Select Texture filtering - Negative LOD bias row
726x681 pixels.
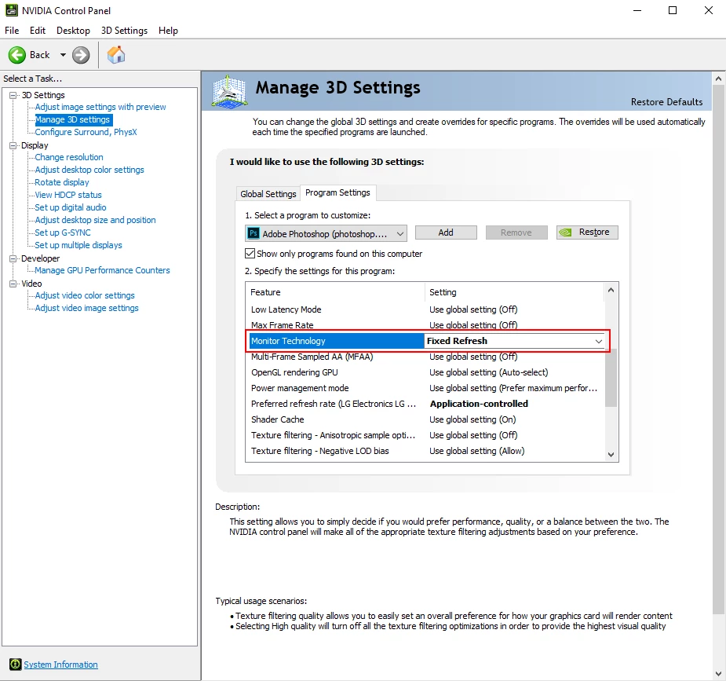coord(425,451)
